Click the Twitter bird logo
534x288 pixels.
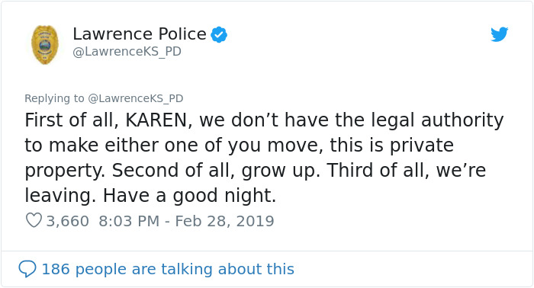coord(499,34)
